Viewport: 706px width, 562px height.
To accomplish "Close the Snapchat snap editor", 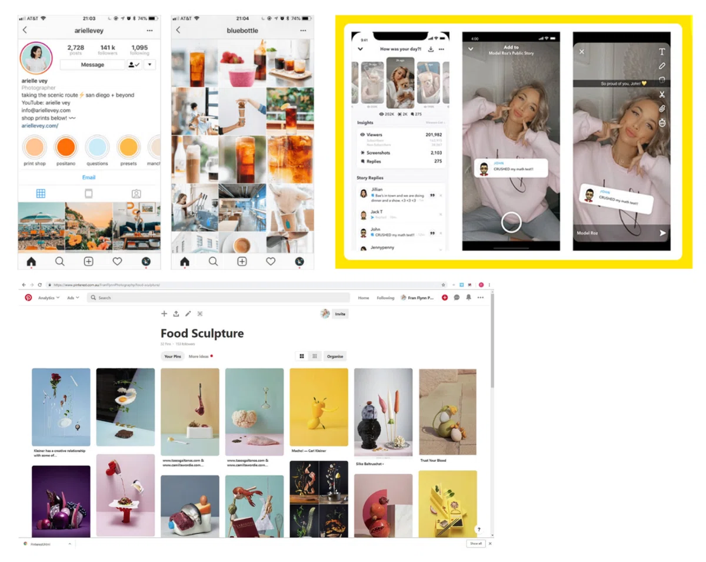I will [x=581, y=52].
